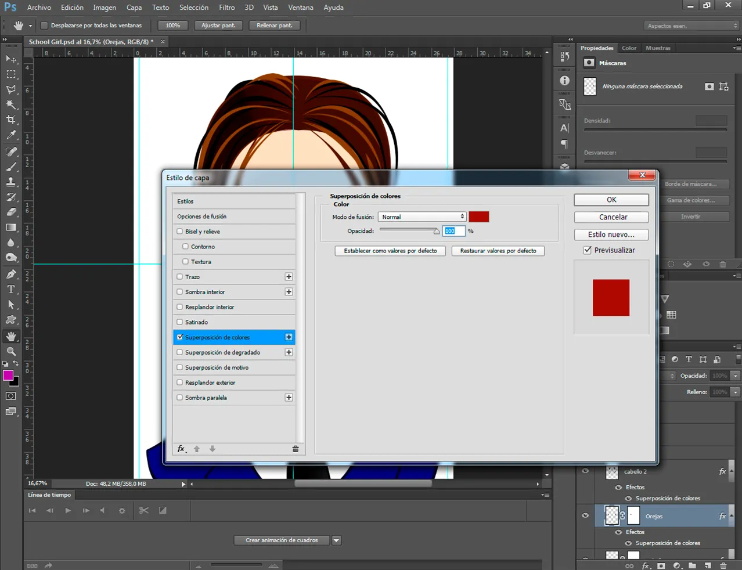Open the red overlay color swatch
Image resolution: width=742 pixels, height=570 pixels.
[479, 217]
